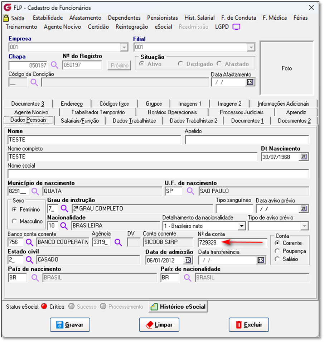Click the purple monitor icon beside LGPD
The image size is (324, 342).
pos(236,27)
